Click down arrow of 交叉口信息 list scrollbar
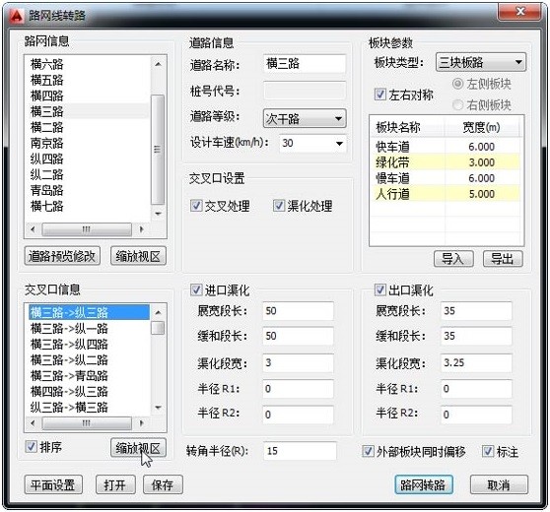 point(158,408)
